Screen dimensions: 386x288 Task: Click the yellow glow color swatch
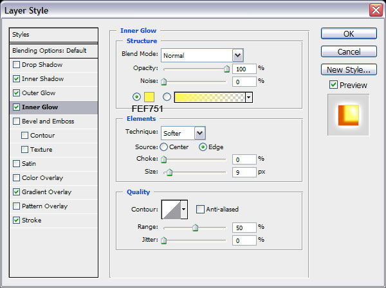[149, 97]
